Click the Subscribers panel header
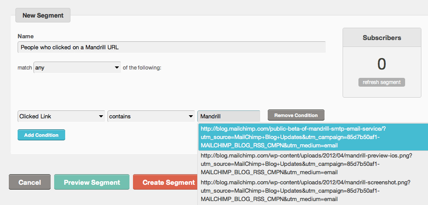Image resolution: width=428 pixels, height=205 pixels. coord(381,38)
